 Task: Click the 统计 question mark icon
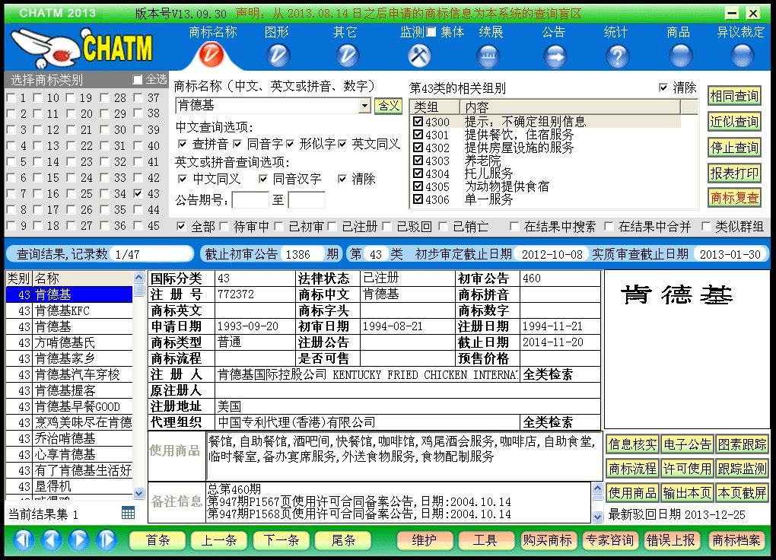pyautogui.click(x=617, y=56)
